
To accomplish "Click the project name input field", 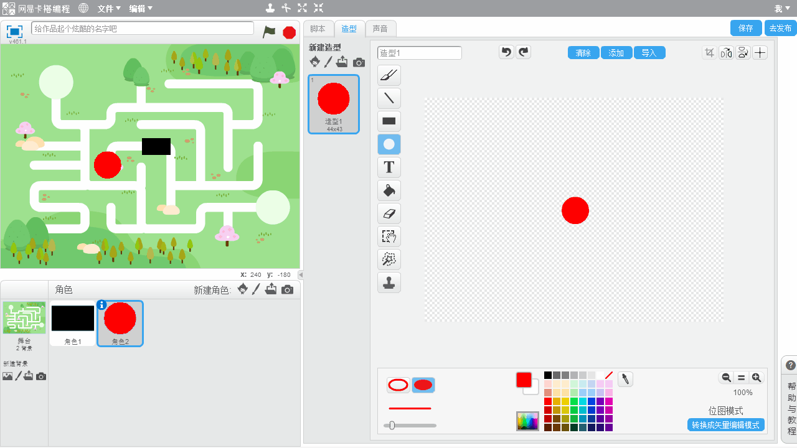I will [143, 29].
